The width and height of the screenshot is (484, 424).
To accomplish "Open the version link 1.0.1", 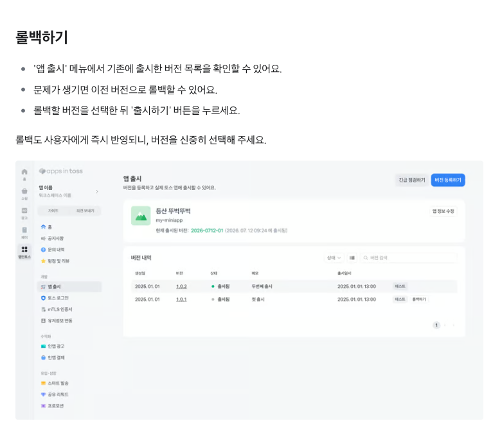I will (x=181, y=299).
